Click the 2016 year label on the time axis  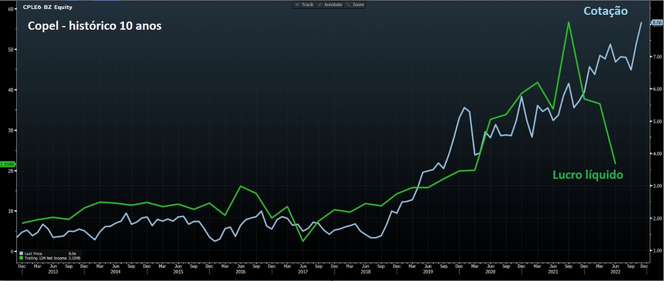241,272
